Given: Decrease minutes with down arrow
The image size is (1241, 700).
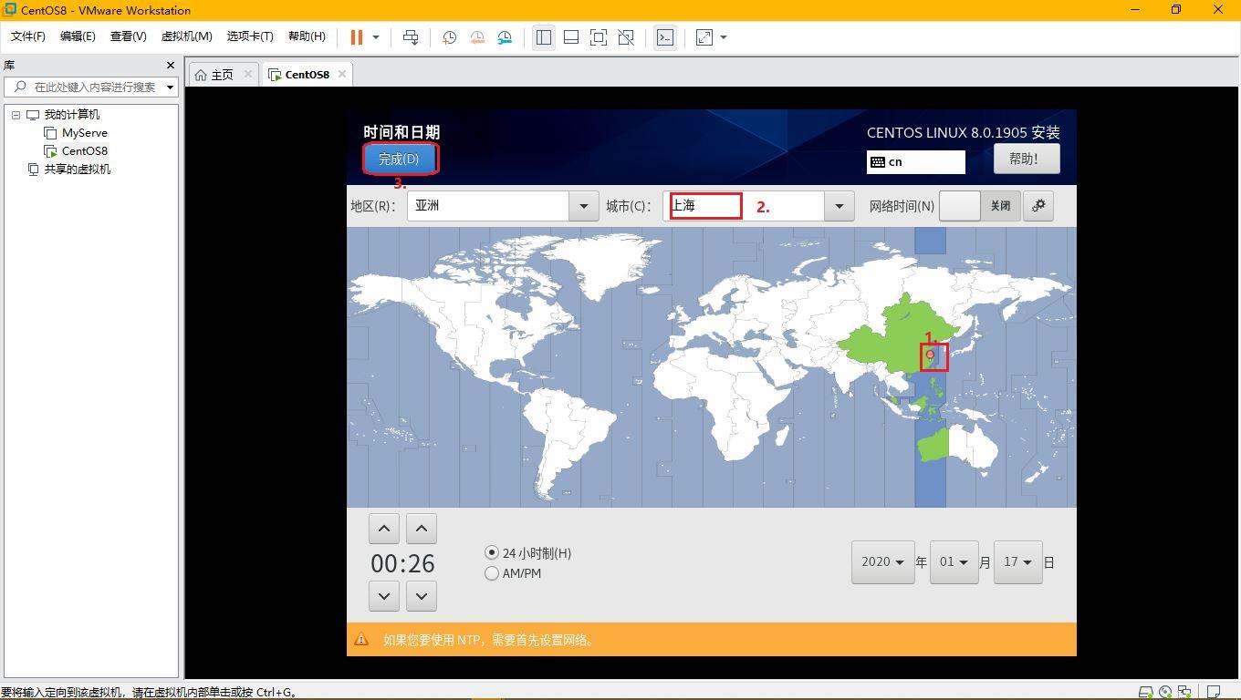Looking at the screenshot, I should coord(421,596).
